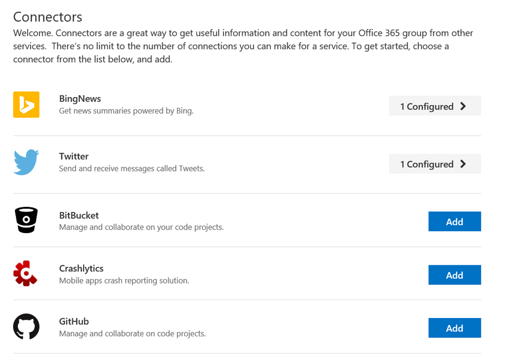506x364 pixels.
Task: Click the Crashlytics red gear icon
Action: 25,274
